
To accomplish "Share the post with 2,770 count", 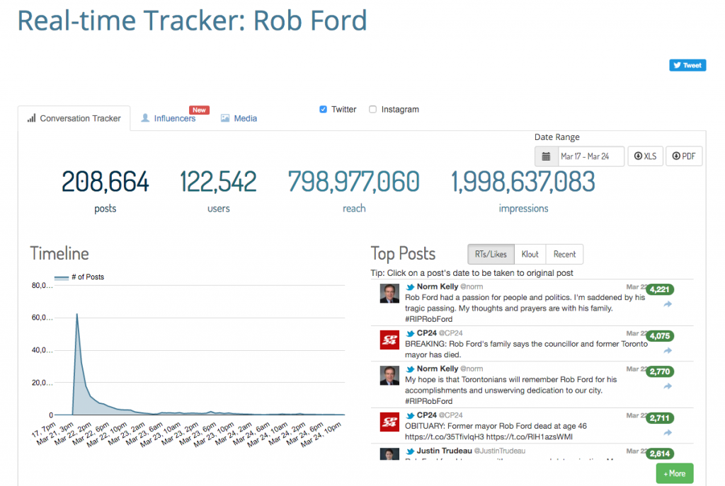I will (668, 386).
